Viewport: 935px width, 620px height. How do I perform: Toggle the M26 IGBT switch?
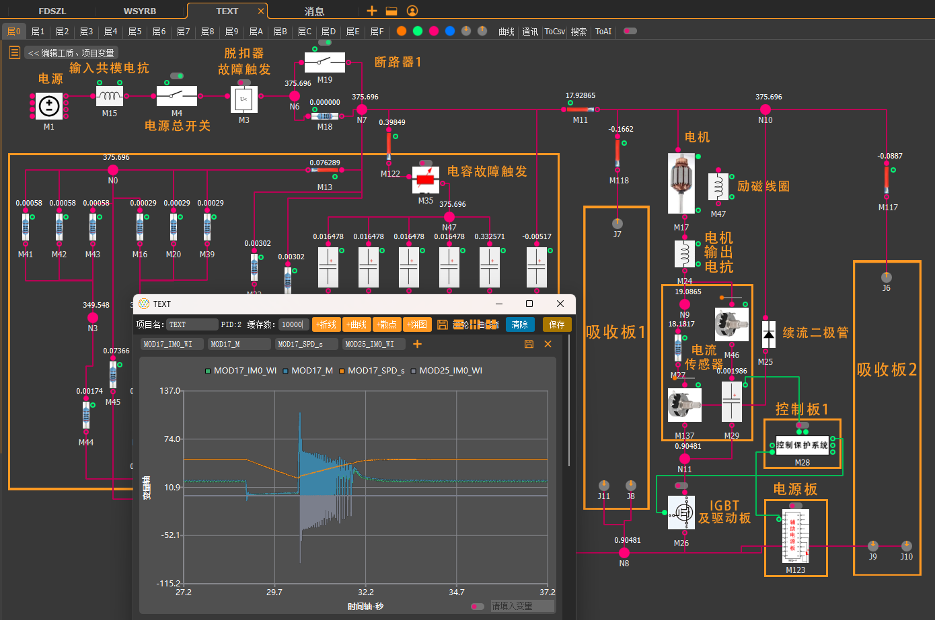coord(681,486)
